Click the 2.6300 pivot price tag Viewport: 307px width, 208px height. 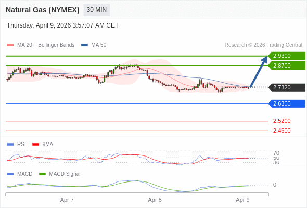[287, 103]
